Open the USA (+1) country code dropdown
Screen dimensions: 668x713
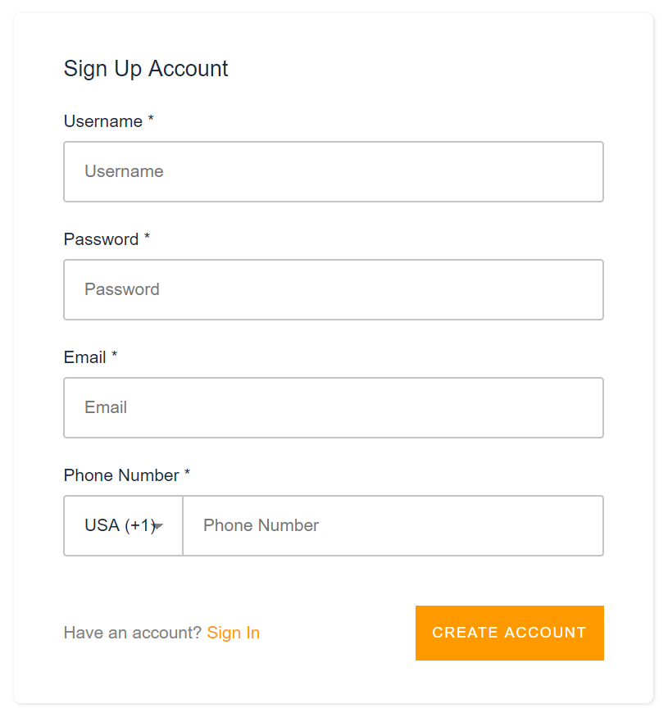pyautogui.click(x=123, y=525)
